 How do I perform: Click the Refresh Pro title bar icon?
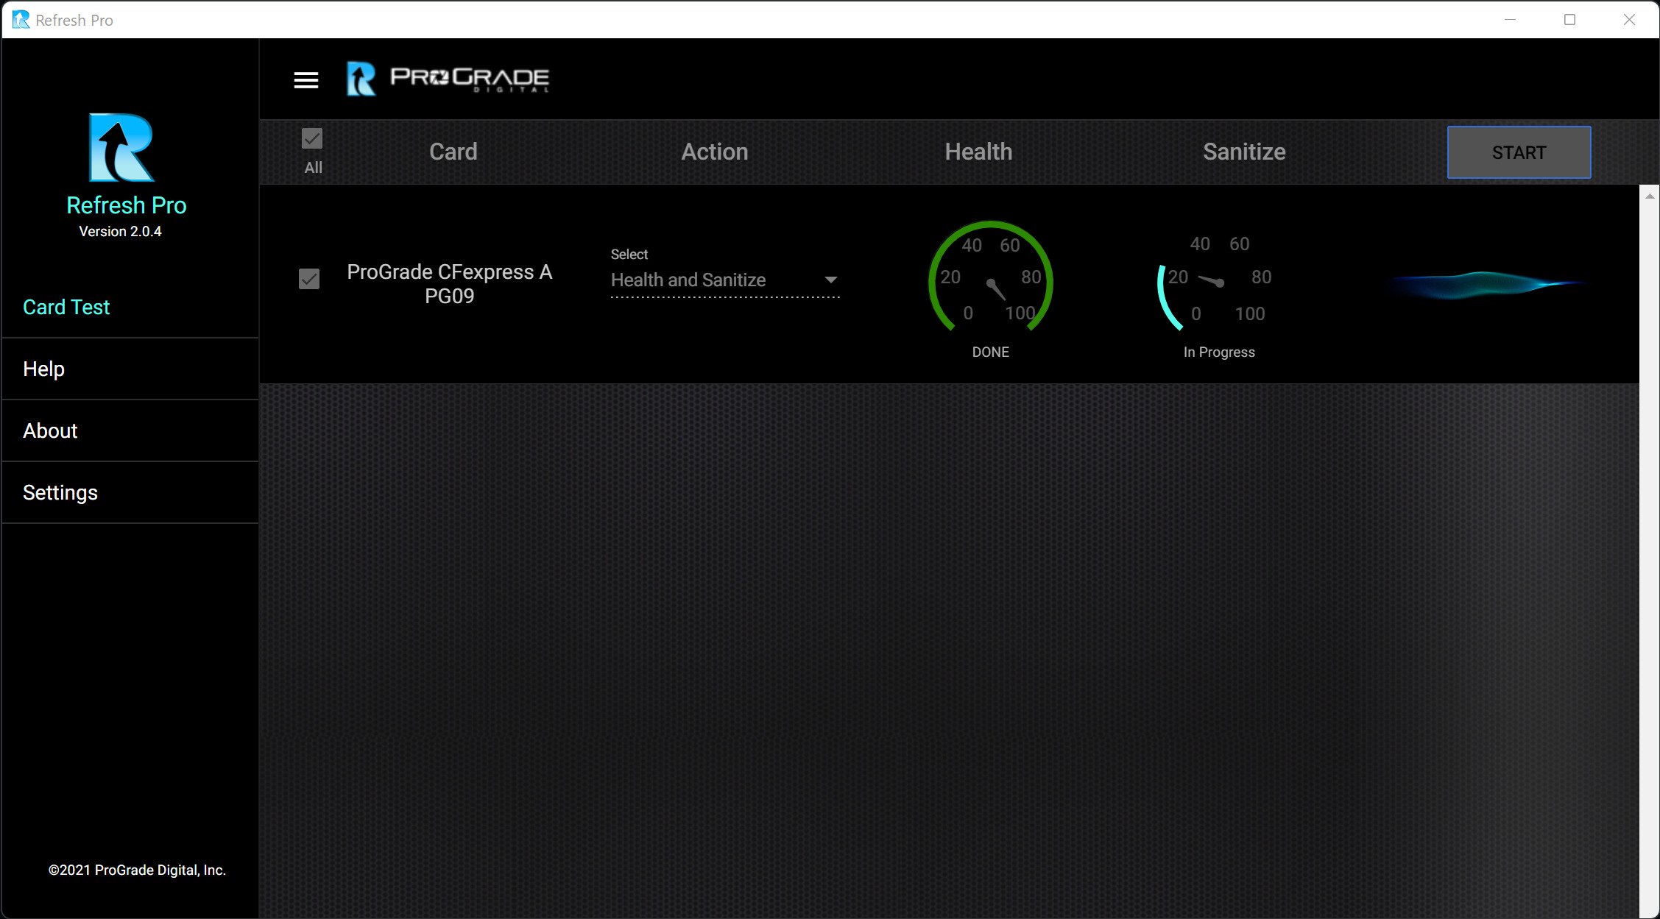(x=21, y=20)
